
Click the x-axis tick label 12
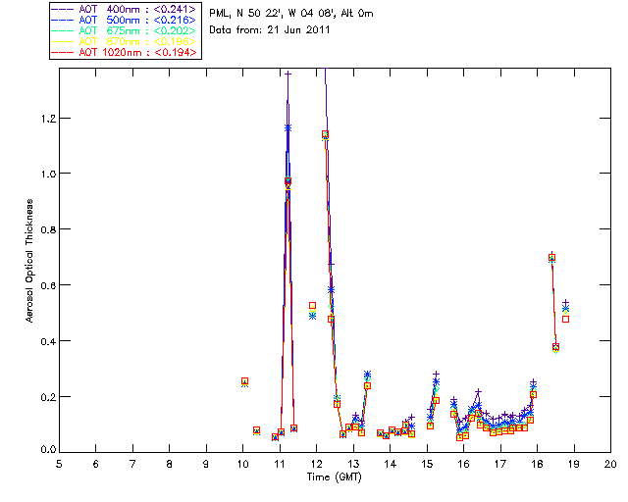pyautogui.click(x=316, y=464)
